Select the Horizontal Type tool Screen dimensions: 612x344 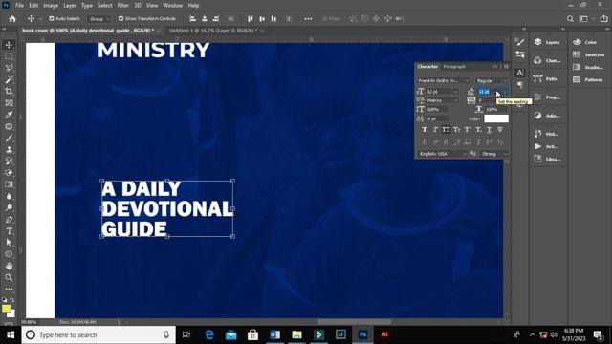(9, 231)
